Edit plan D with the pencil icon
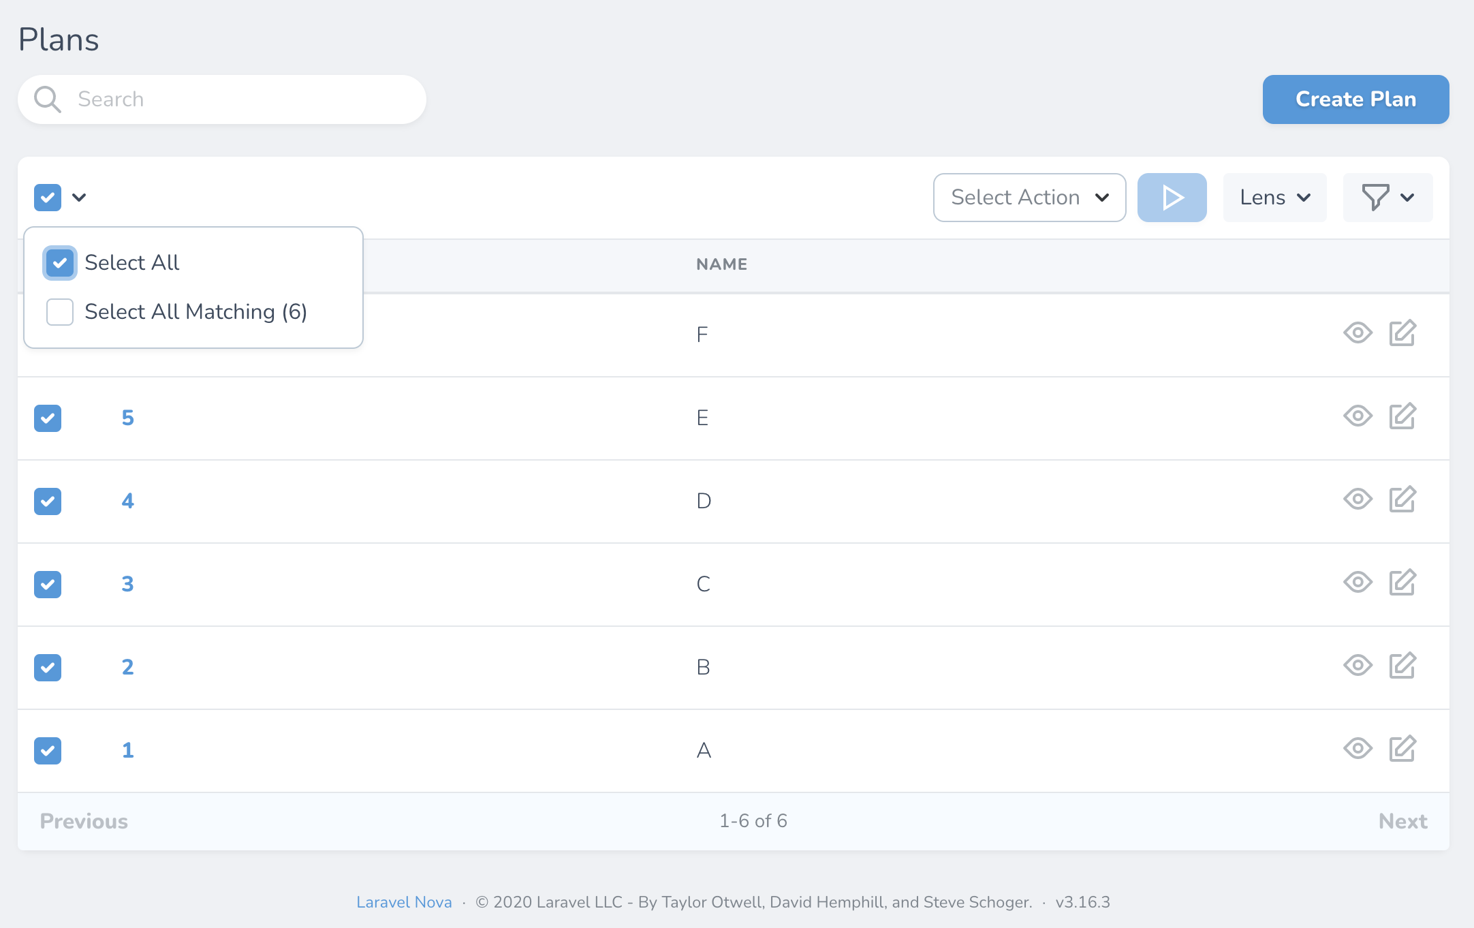This screenshot has height=928, width=1474. point(1401,500)
